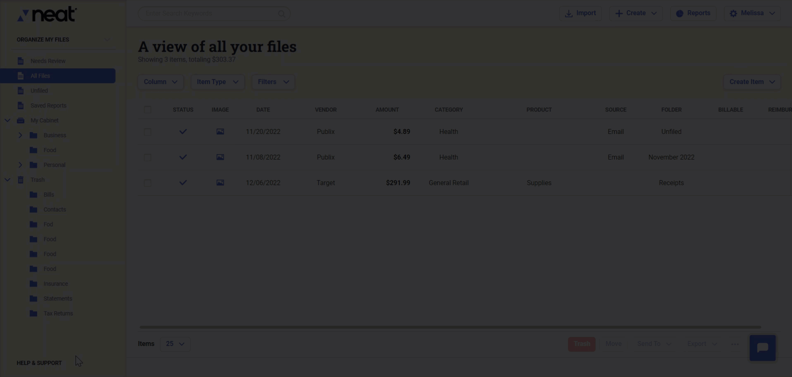Open the Create Item dropdown

click(752, 82)
